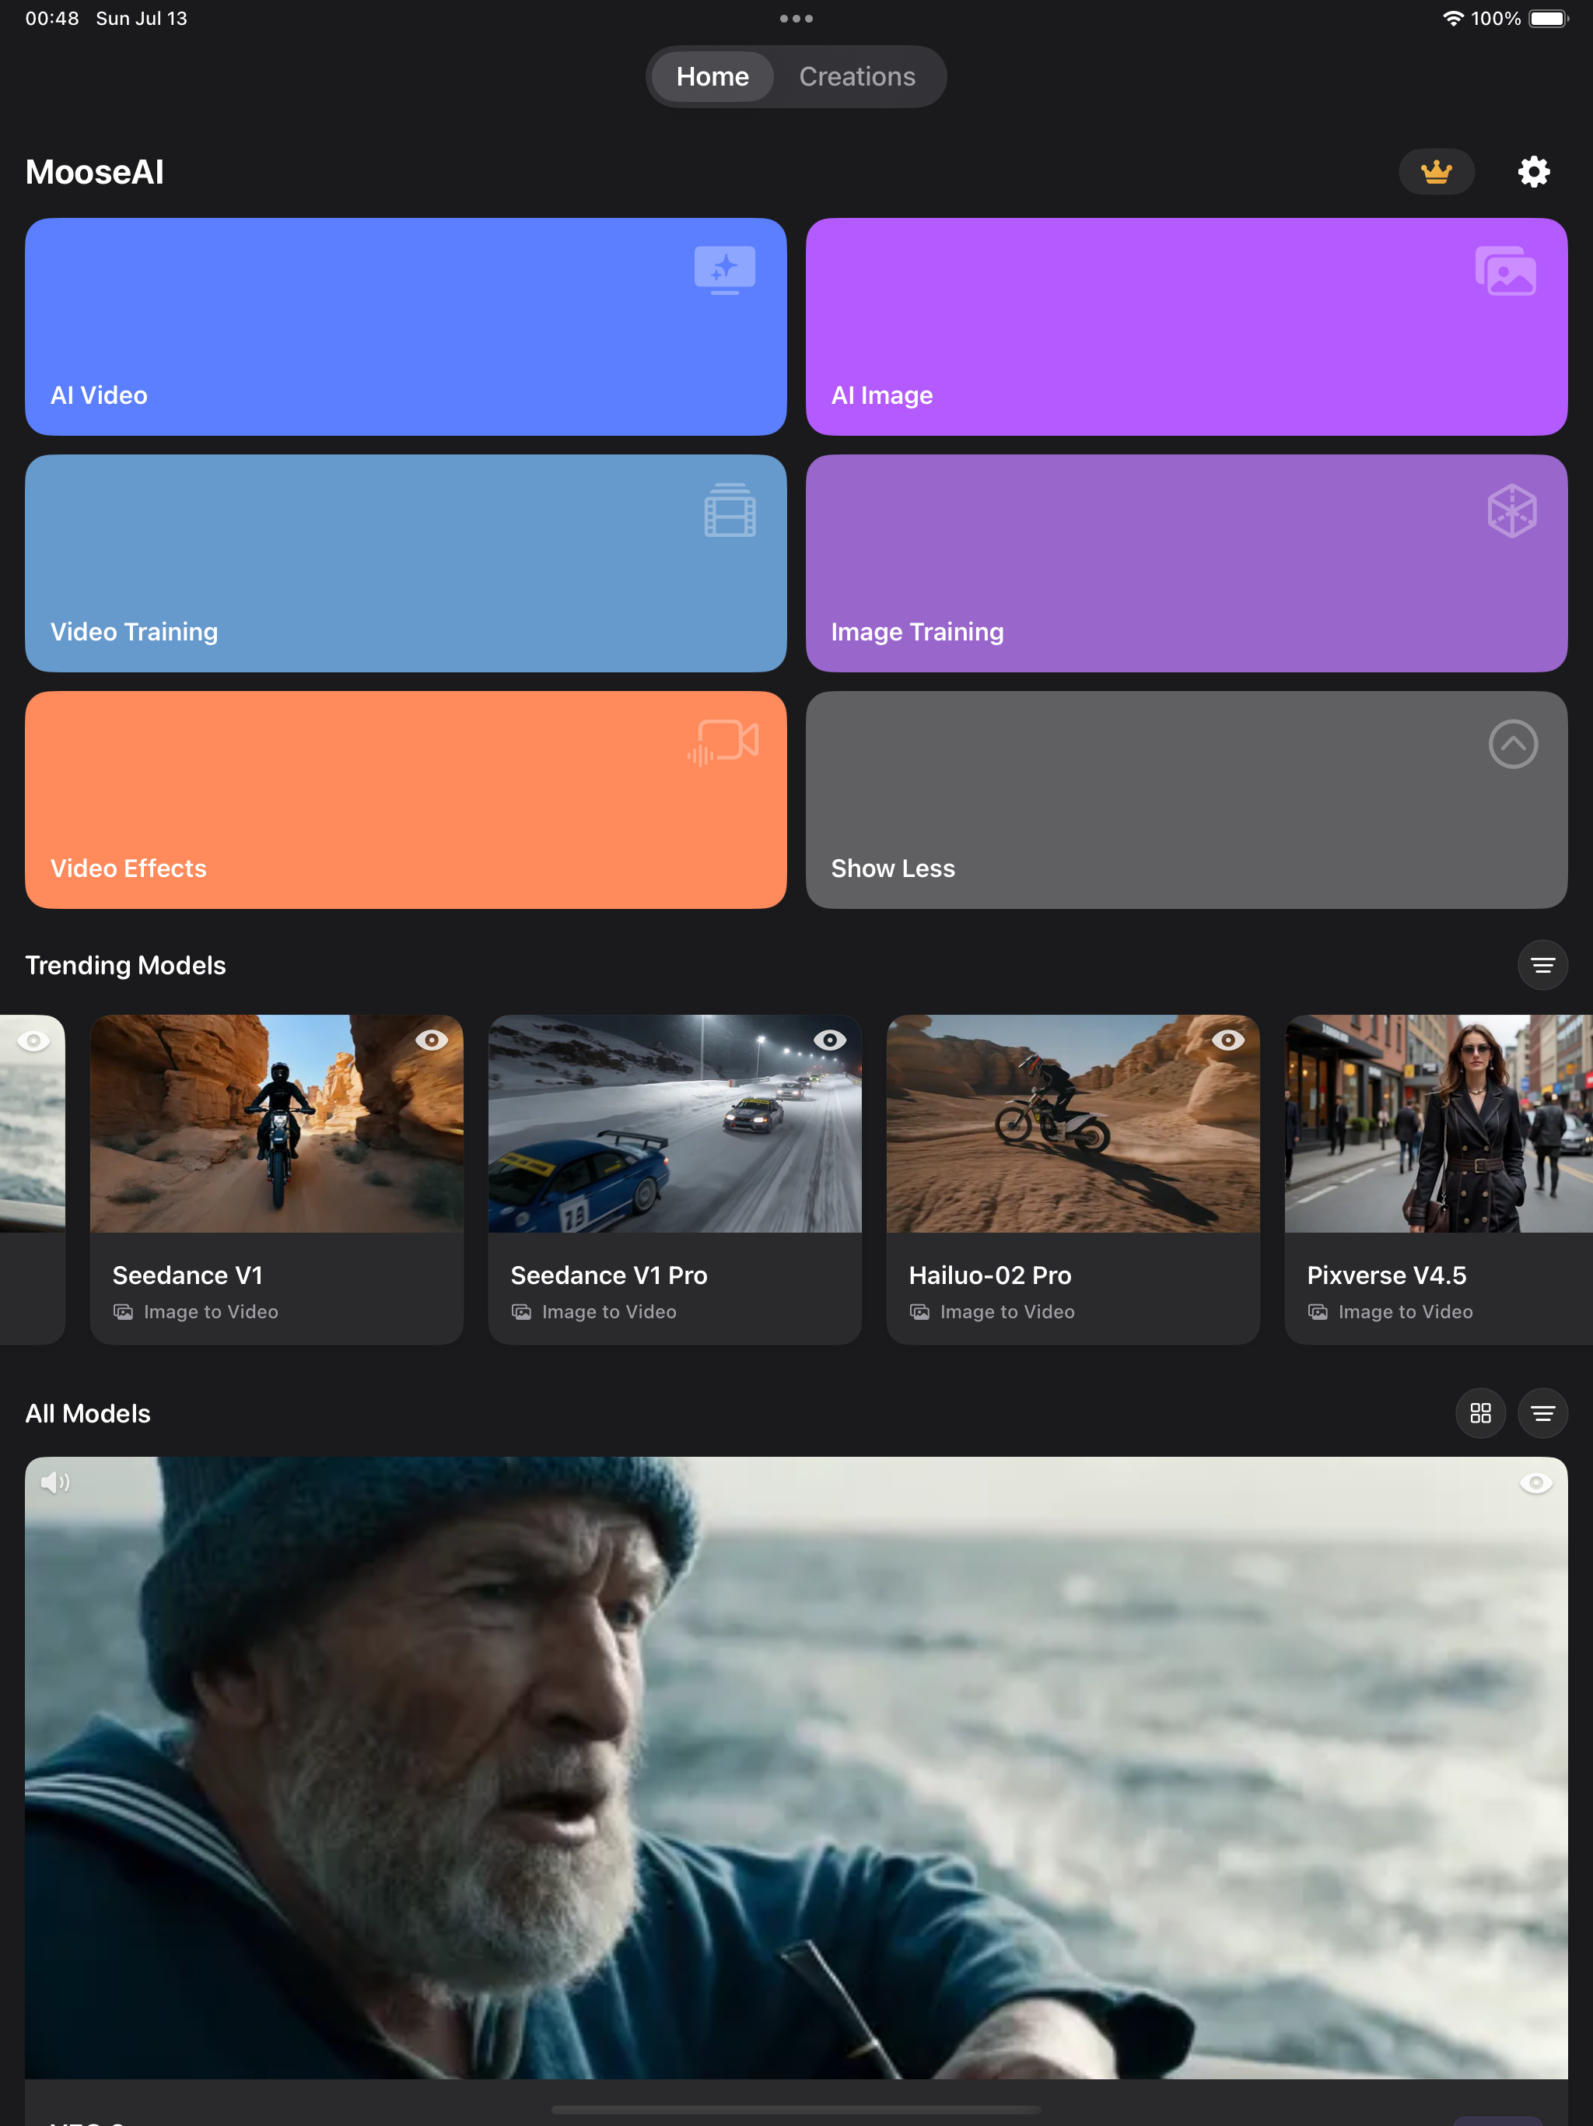Open the Image Training card
Viewport: 1593px width, 2126px height.
coord(1187,563)
